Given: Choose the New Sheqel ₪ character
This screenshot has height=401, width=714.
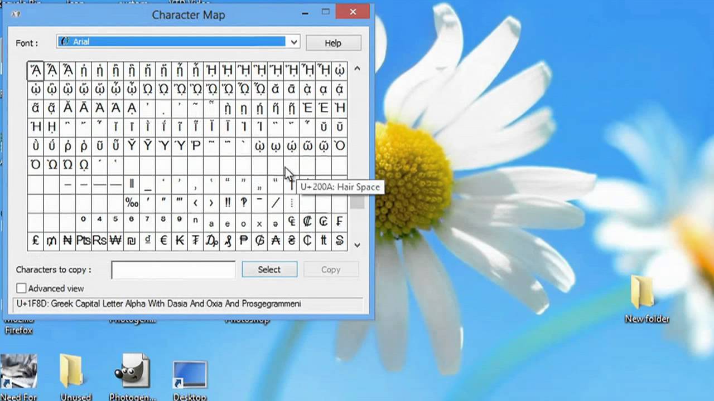Looking at the screenshot, I should pos(132,241).
